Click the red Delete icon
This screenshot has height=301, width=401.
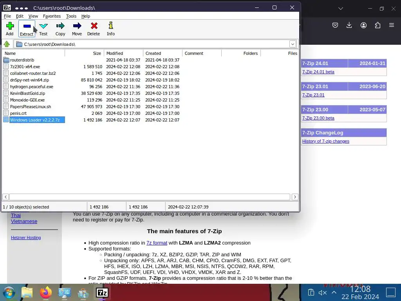tap(94, 26)
